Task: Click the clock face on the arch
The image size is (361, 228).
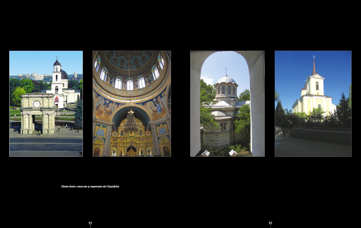Action: click(x=37, y=104)
